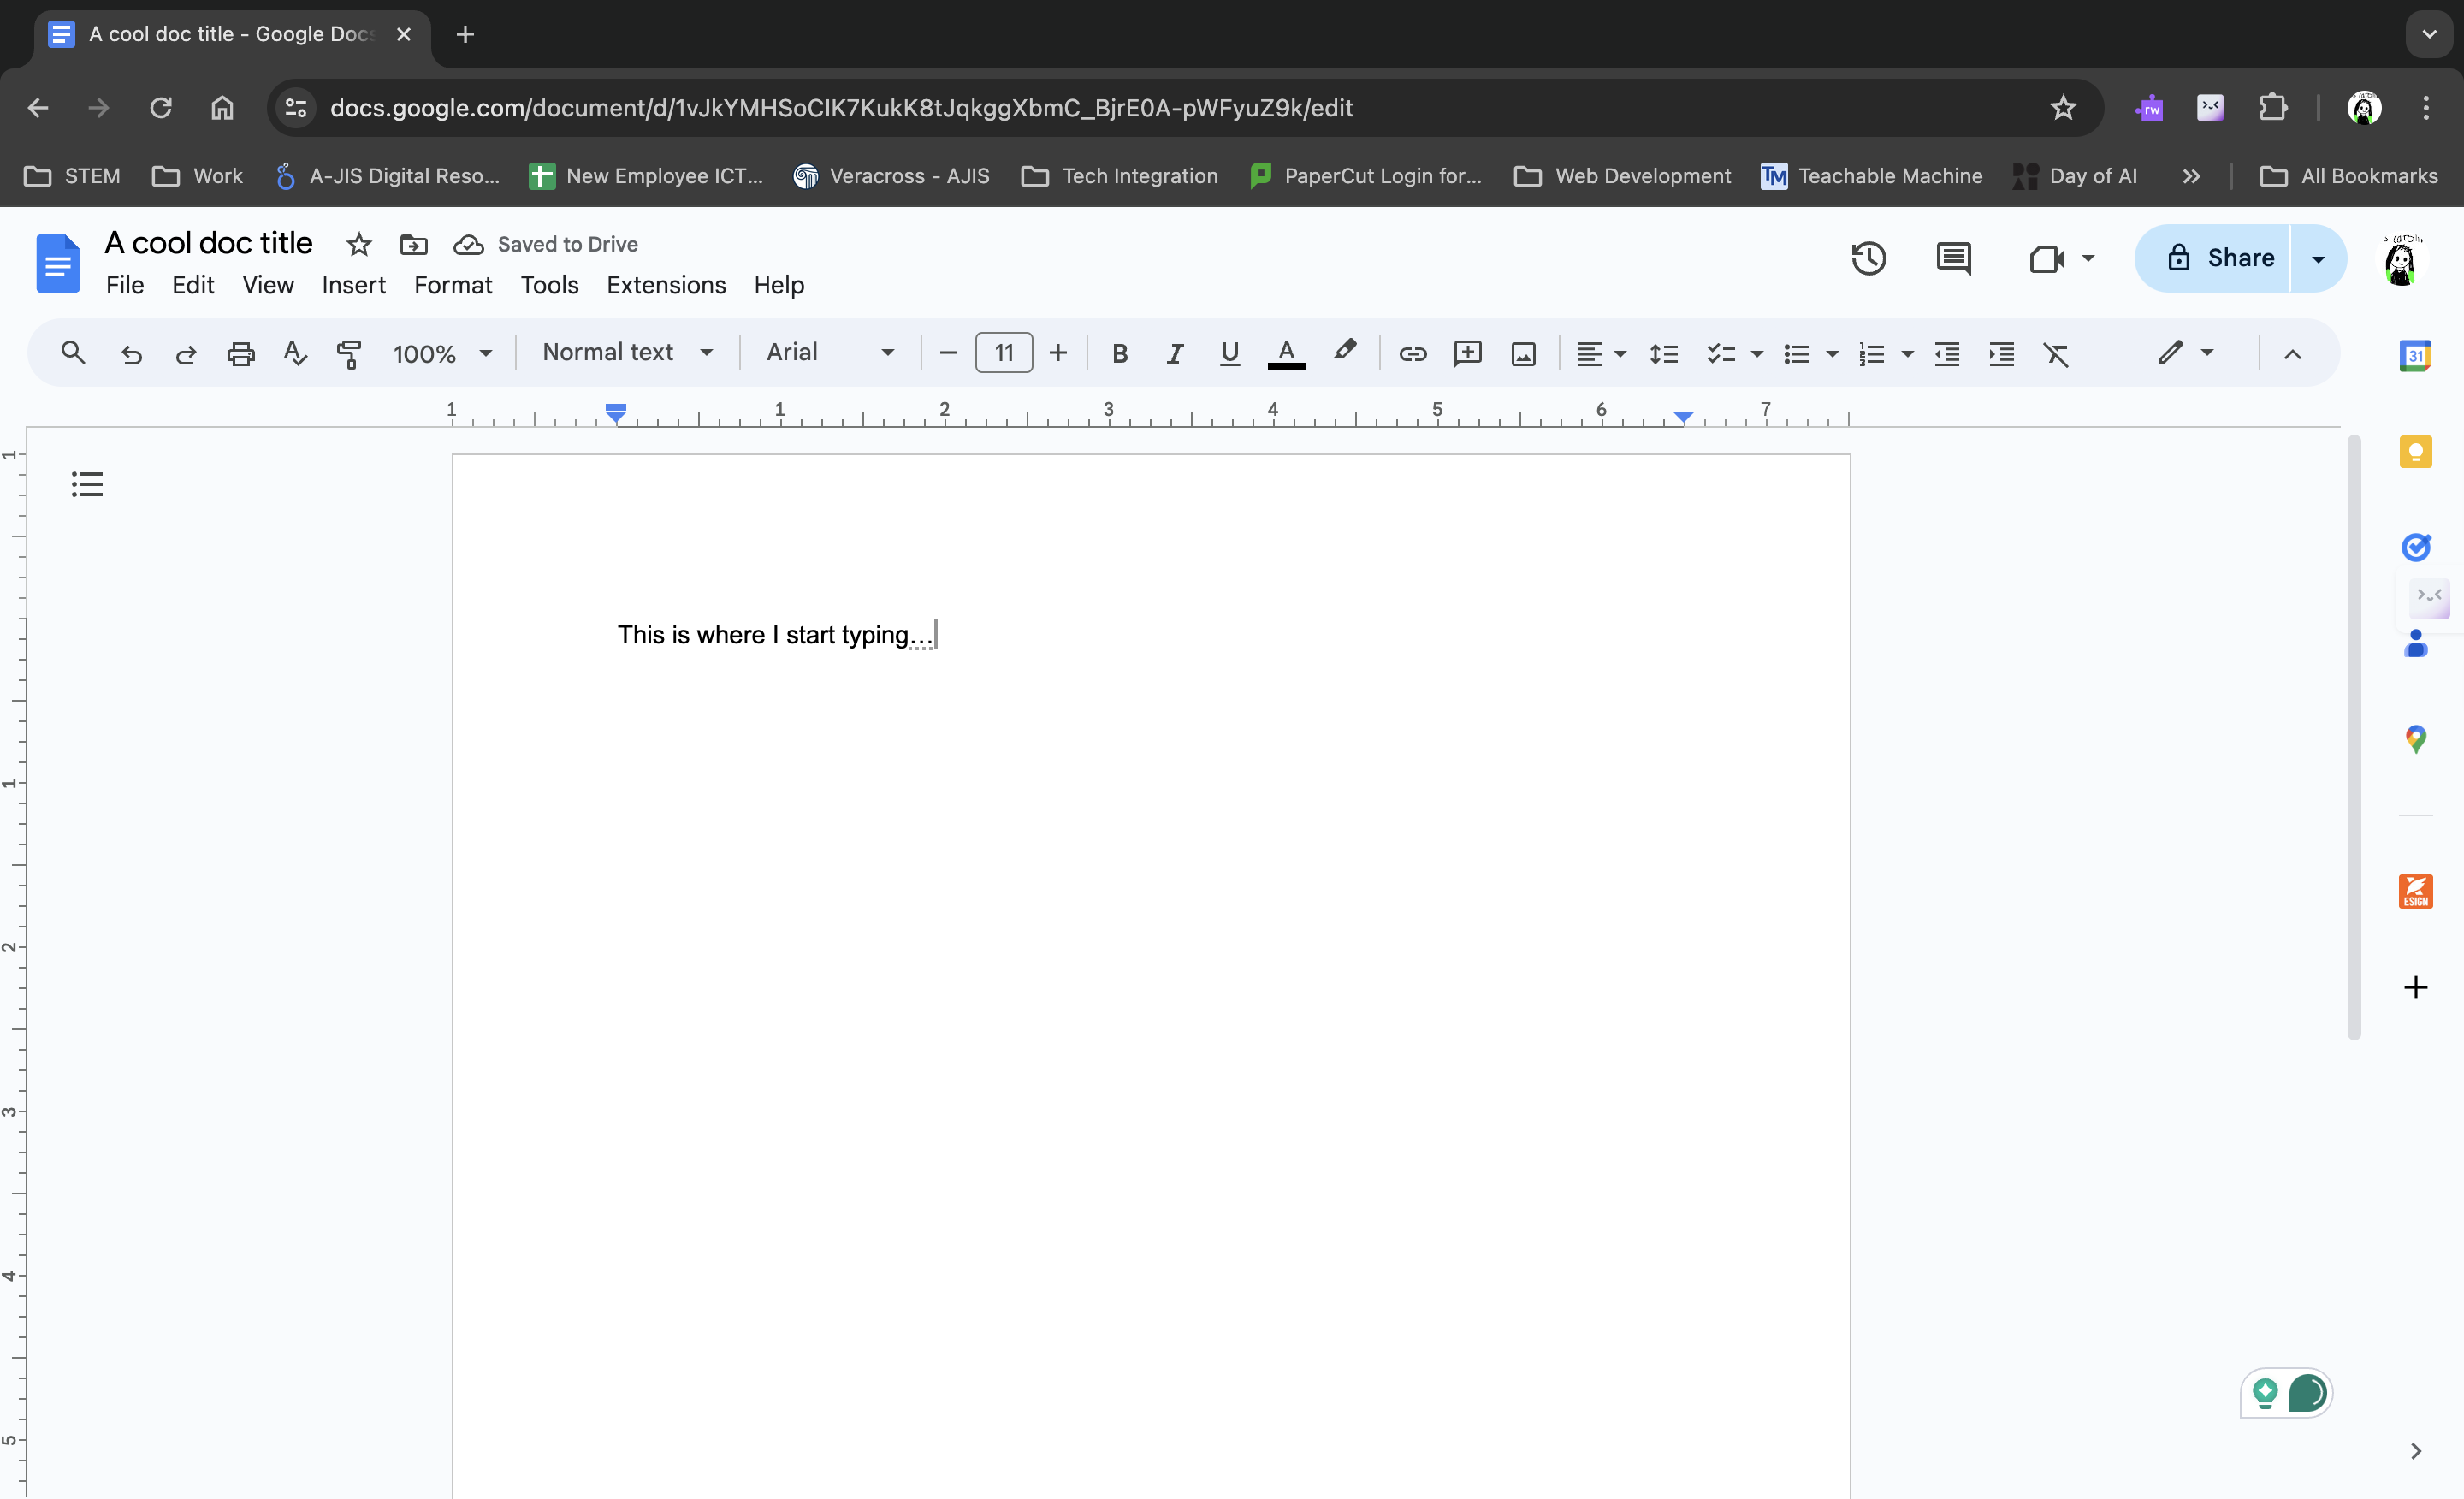The image size is (2464, 1499).
Task: Open the font family dropdown
Action: click(x=828, y=352)
